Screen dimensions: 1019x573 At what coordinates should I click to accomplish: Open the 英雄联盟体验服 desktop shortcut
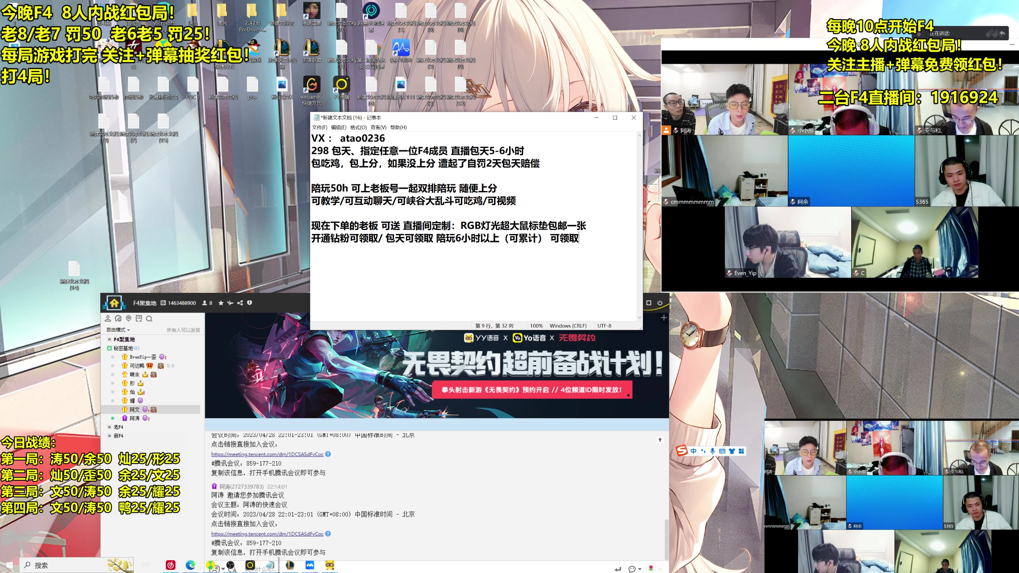coord(282,53)
